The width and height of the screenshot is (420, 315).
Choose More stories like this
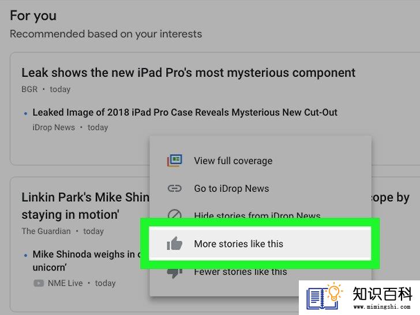point(260,243)
